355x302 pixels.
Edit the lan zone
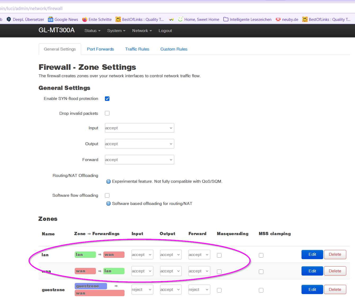click(312, 254)
